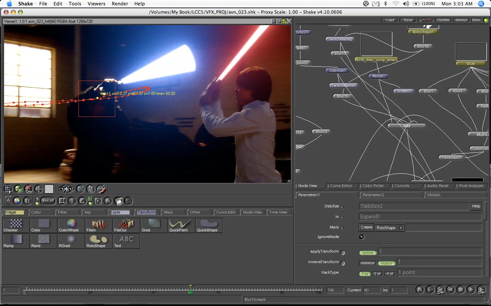Click the broadcast monitor icon in viewer toolbar
Viewport: 491px width, 306px height.
coord(129,201)
